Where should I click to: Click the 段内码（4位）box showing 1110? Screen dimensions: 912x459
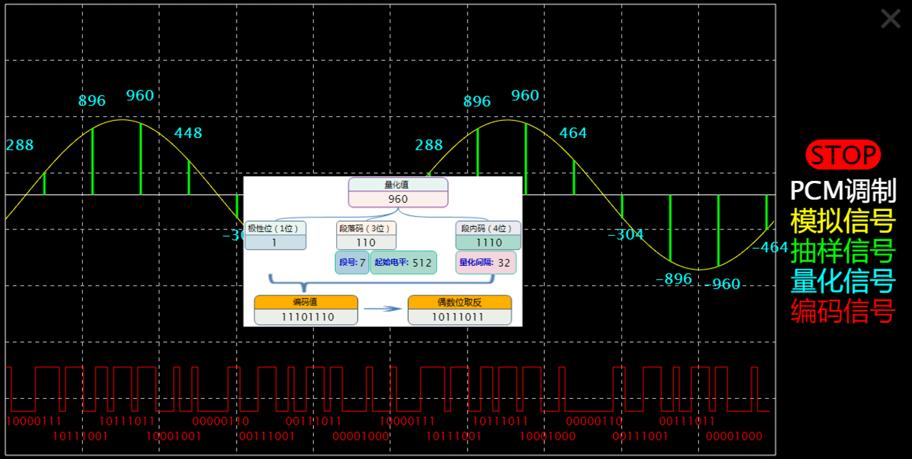tap(488, 235)
